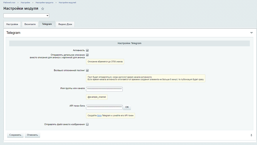Switch to the Яндекс.Дзен tab
Image resolution: width=257 pixels, height=145 pixels.
click(65, 24)
